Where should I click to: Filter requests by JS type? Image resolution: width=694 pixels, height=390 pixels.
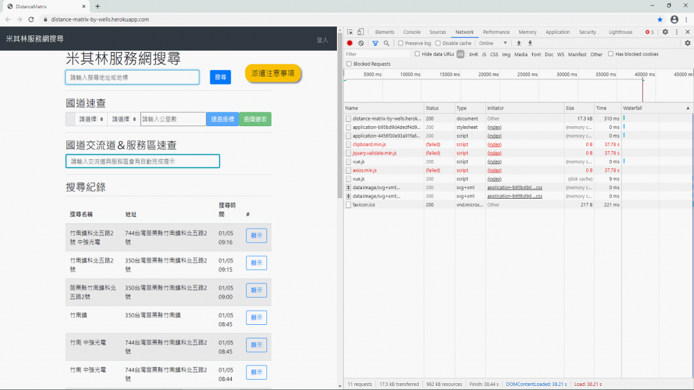tap(484, 54)
